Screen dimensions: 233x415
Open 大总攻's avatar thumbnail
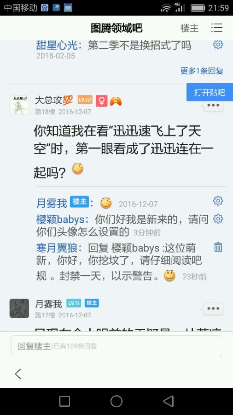pos(19,105)
